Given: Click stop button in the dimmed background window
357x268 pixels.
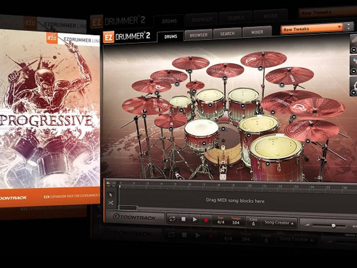Looking at the screenshot, I should 184,235.
